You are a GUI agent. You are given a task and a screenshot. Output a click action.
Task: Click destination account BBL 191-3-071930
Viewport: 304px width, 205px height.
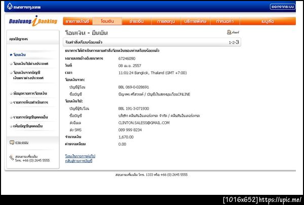[134, 109]
